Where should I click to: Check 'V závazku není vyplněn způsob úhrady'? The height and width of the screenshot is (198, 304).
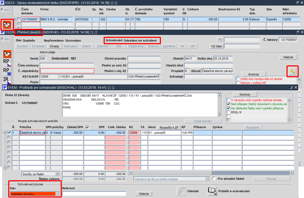(228, 100)
